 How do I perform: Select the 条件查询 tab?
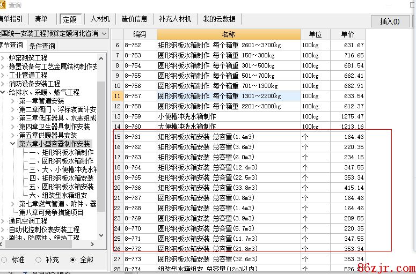coord(42,46)
